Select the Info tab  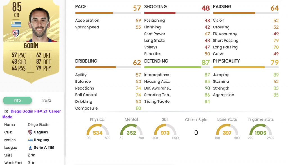[17, 101]
